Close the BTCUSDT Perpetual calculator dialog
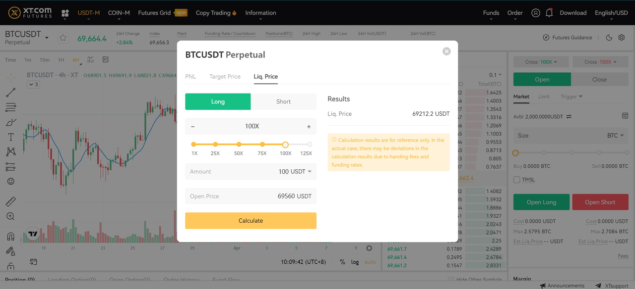Viewport: 635px width, 289px height. coord(446,51)
